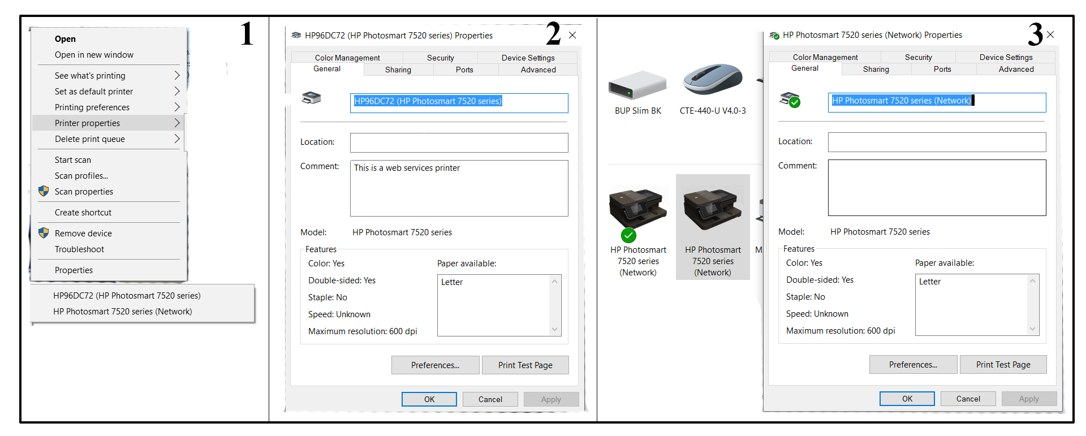Click printer icon with green check in Network dialog
The image size is (1086, 436).
(x=790, y=100)
